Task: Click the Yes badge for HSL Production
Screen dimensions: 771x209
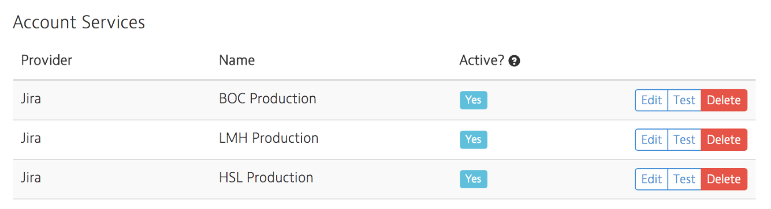Action: [474, 179]
